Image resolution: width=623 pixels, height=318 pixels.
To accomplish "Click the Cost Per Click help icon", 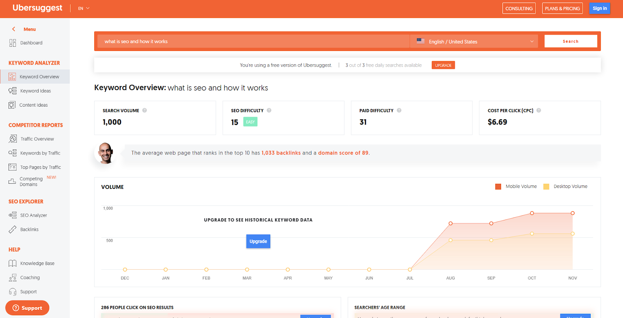I will pos(539,110).
